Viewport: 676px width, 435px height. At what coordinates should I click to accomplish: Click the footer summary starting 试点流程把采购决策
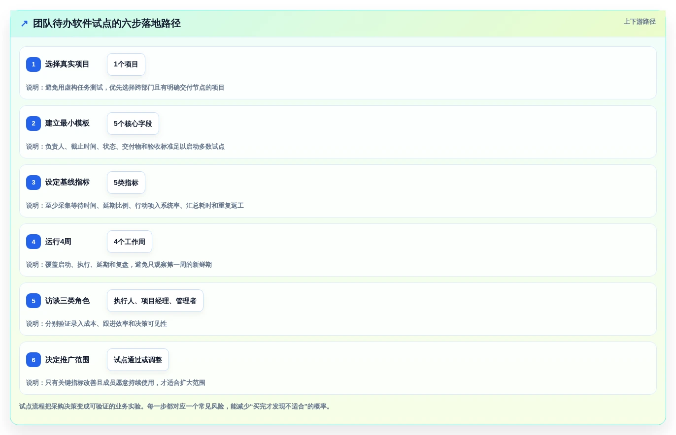[x=176, y=406]
